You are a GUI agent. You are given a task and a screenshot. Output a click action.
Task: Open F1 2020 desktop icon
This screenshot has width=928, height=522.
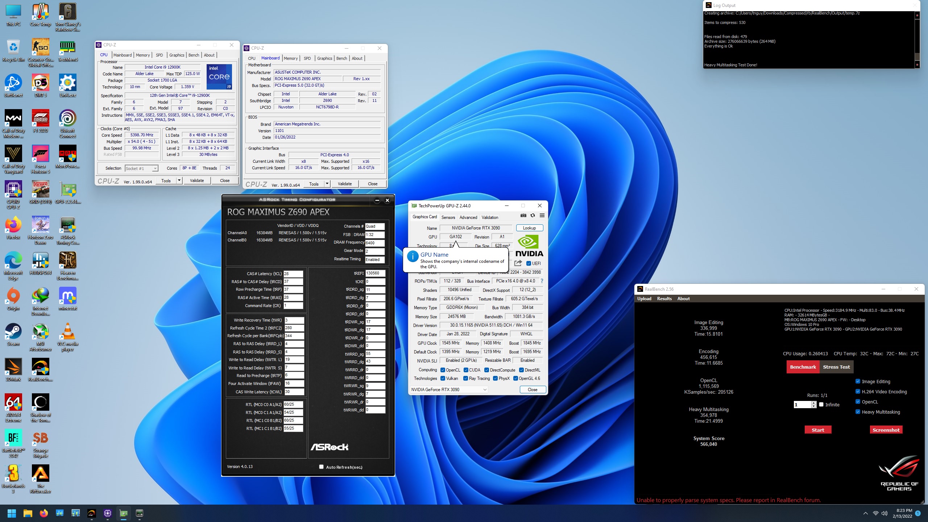click(x=40, y=121)
